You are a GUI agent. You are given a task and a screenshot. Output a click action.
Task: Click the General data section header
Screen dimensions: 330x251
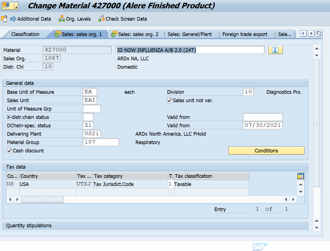click(155, 83)
